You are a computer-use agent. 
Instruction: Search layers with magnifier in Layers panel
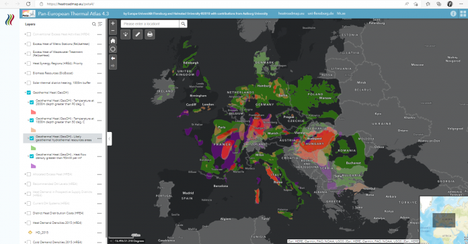[x=94, y=24]
